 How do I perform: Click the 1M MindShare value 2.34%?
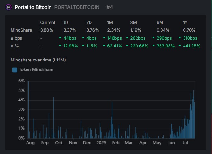[114, 30]
